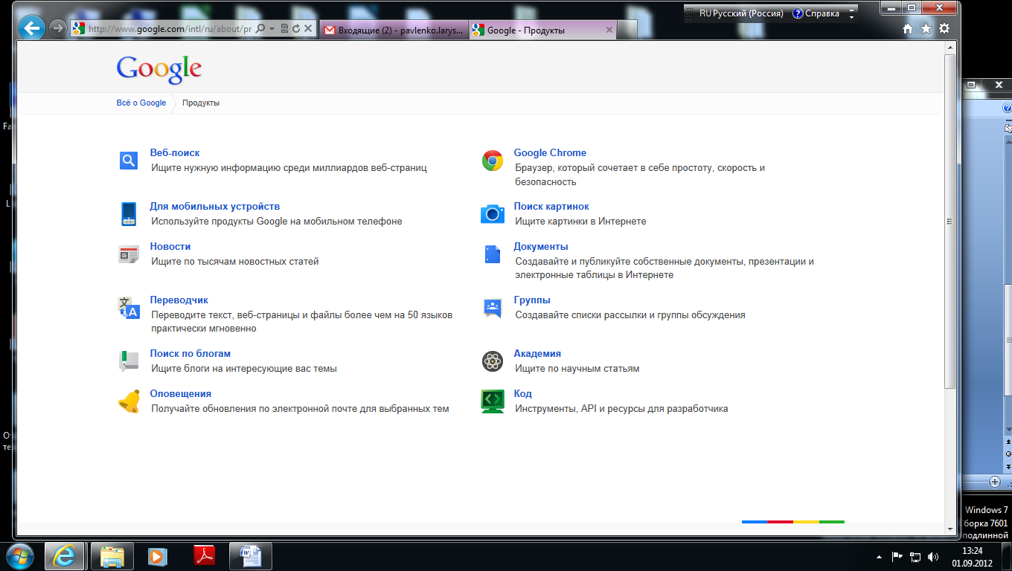Open the 'Поиск картинок' link
1012x571 pixels.
(x=551, y=206)
